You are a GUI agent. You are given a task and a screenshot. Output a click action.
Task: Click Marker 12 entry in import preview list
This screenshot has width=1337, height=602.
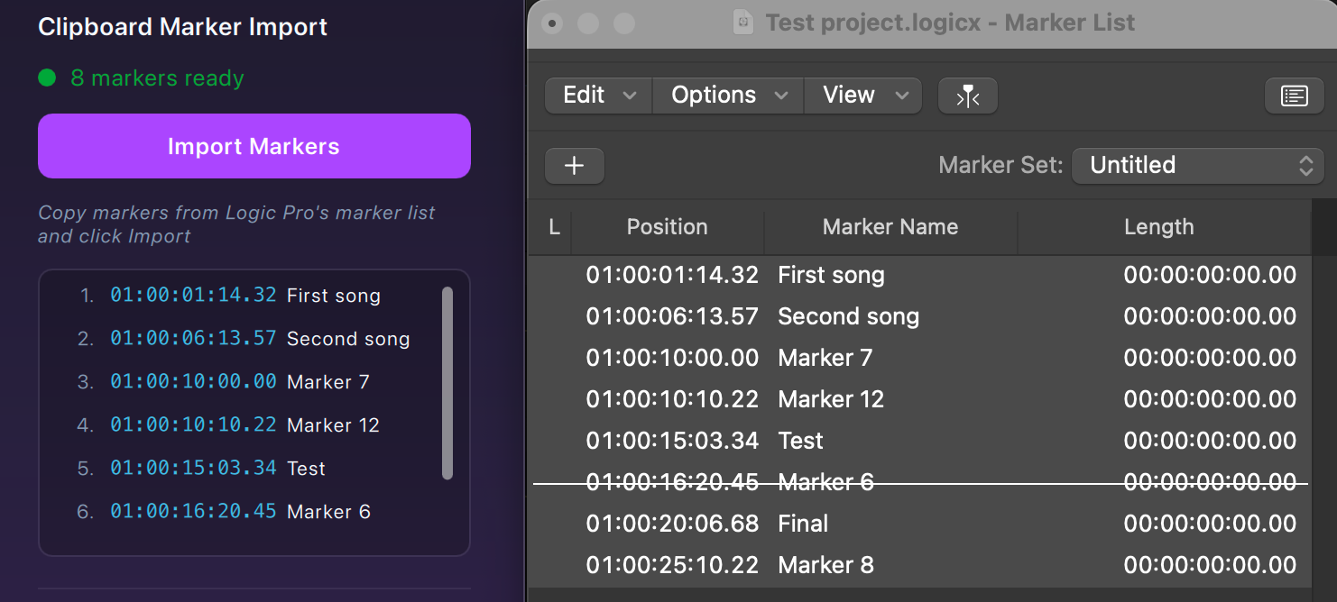click(x=333, y=425)
